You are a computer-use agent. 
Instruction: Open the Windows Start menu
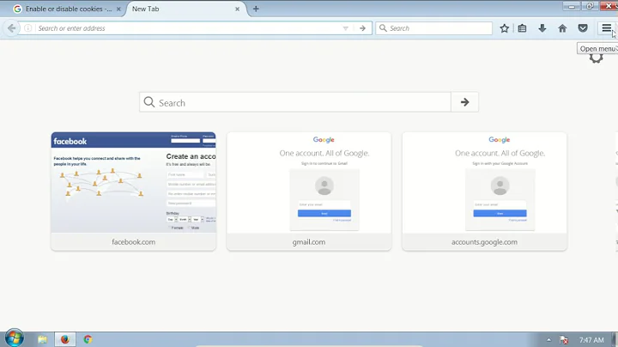pos(15,338)
